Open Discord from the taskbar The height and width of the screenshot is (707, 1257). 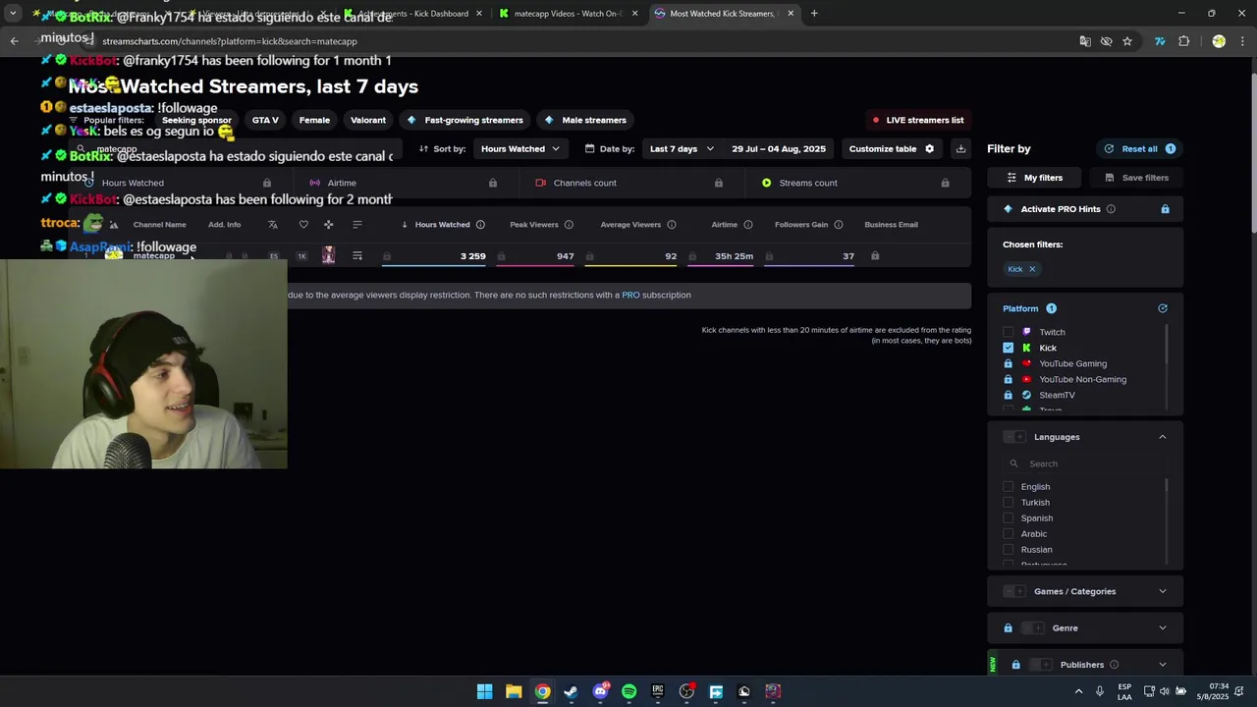pyautogui.click(x=600, y=691)
